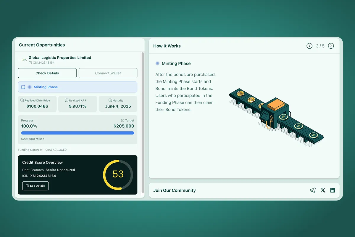Click the Current Opportunities heading
Viewport: 355px width, 237px height.
tap(42, 45)
